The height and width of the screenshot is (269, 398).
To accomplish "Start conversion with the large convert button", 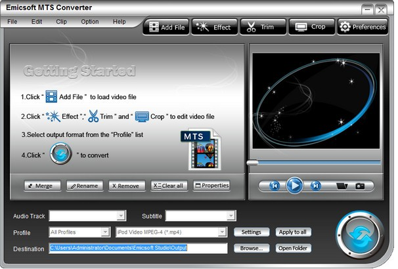I will point(360,235).
